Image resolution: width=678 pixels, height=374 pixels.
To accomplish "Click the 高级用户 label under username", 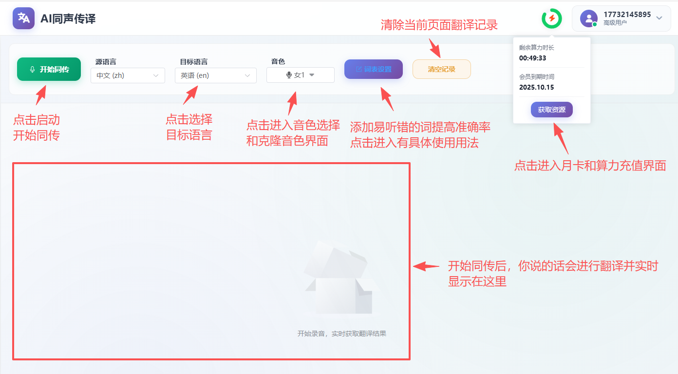I will 615,23.
